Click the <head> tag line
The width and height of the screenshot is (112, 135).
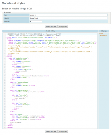point(9,39)
